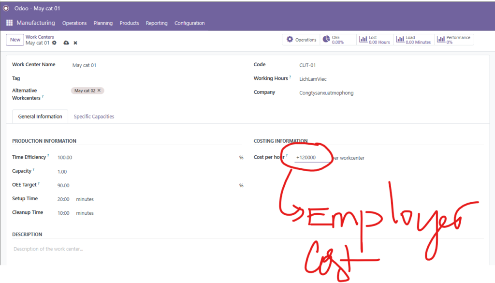Open the Operations menu

point(74,23)
